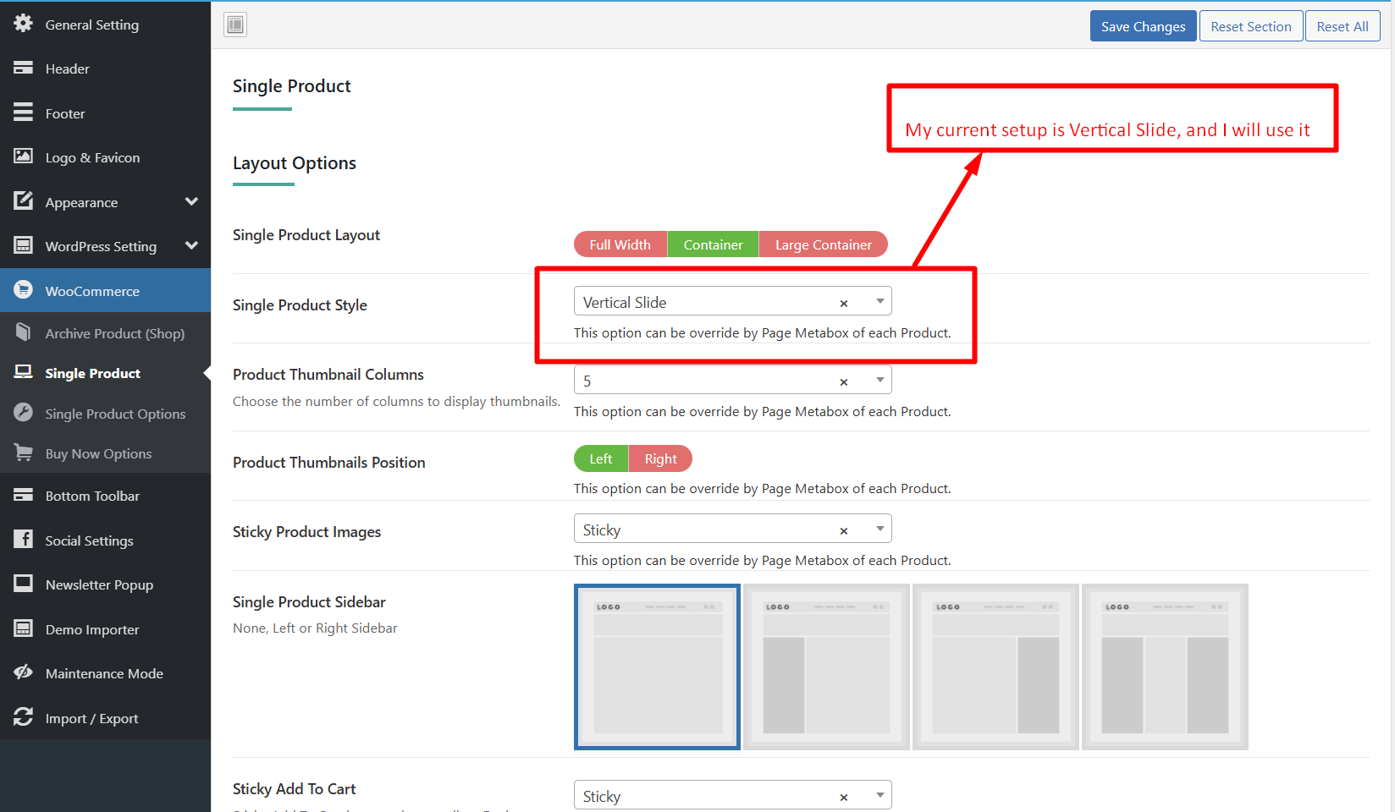Open Bottom Toolbar settings

coord(105,496)
